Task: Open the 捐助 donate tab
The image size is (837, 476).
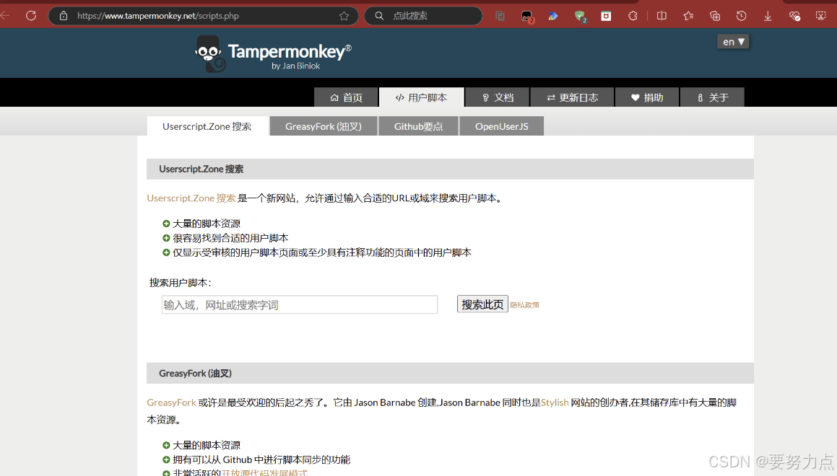Action: [x=647, y=97]
